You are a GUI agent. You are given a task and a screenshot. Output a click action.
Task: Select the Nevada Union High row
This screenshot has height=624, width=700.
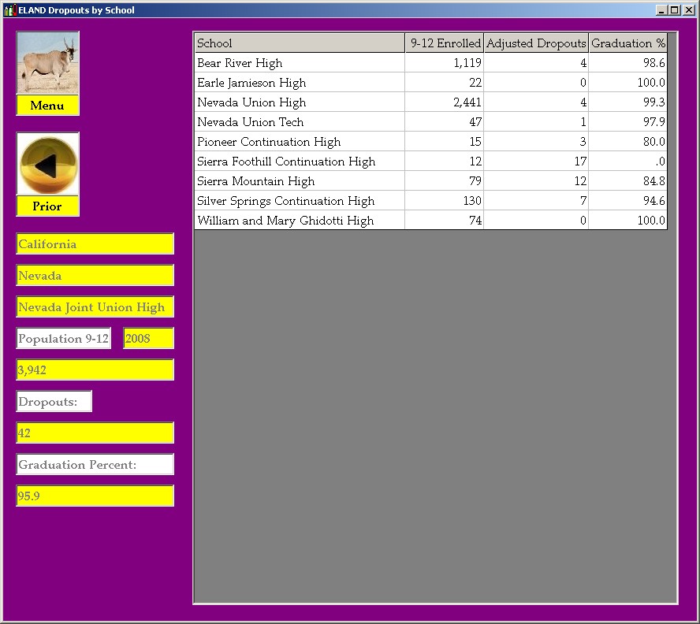click(x=431, y=102)
